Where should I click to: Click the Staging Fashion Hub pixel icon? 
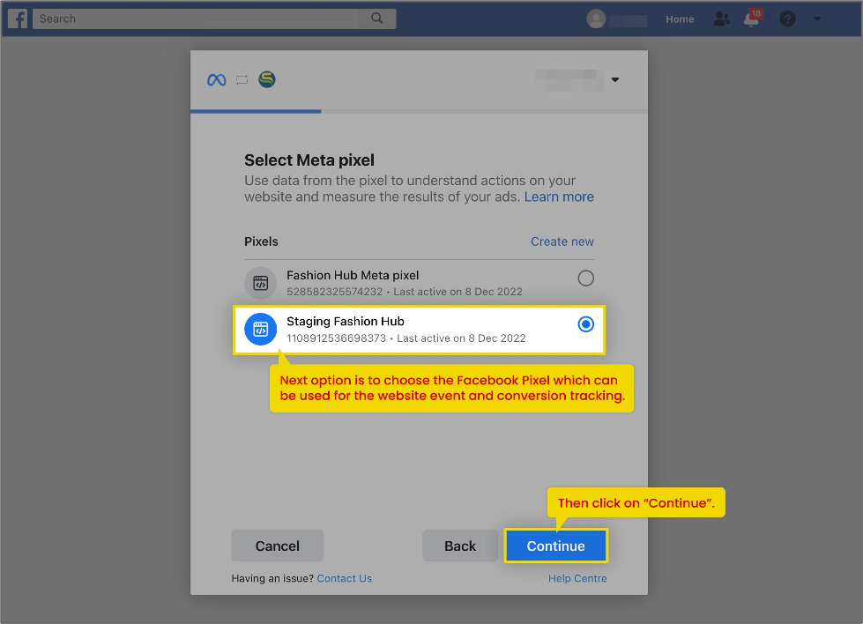[260, 329]
